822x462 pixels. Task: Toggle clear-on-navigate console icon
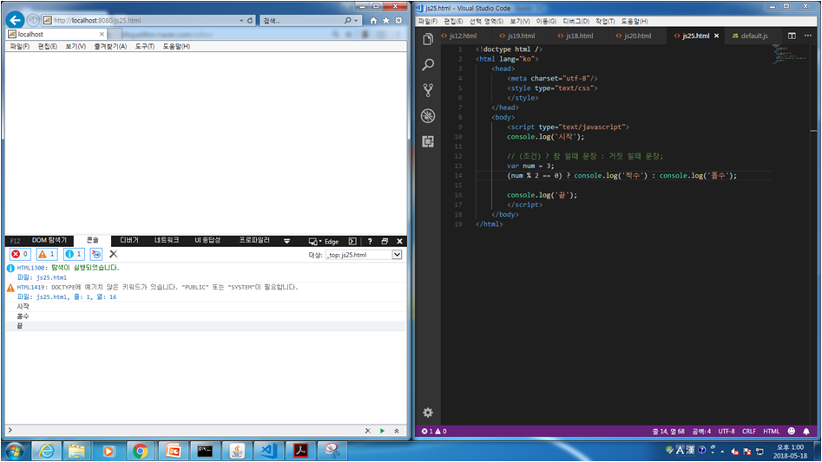(96, 254)
